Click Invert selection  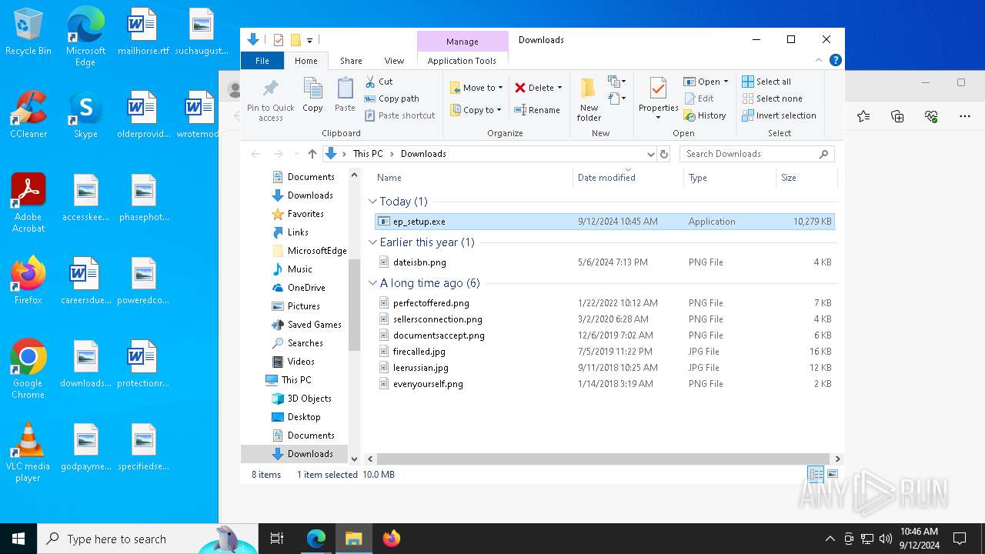[x=779, y=115]
